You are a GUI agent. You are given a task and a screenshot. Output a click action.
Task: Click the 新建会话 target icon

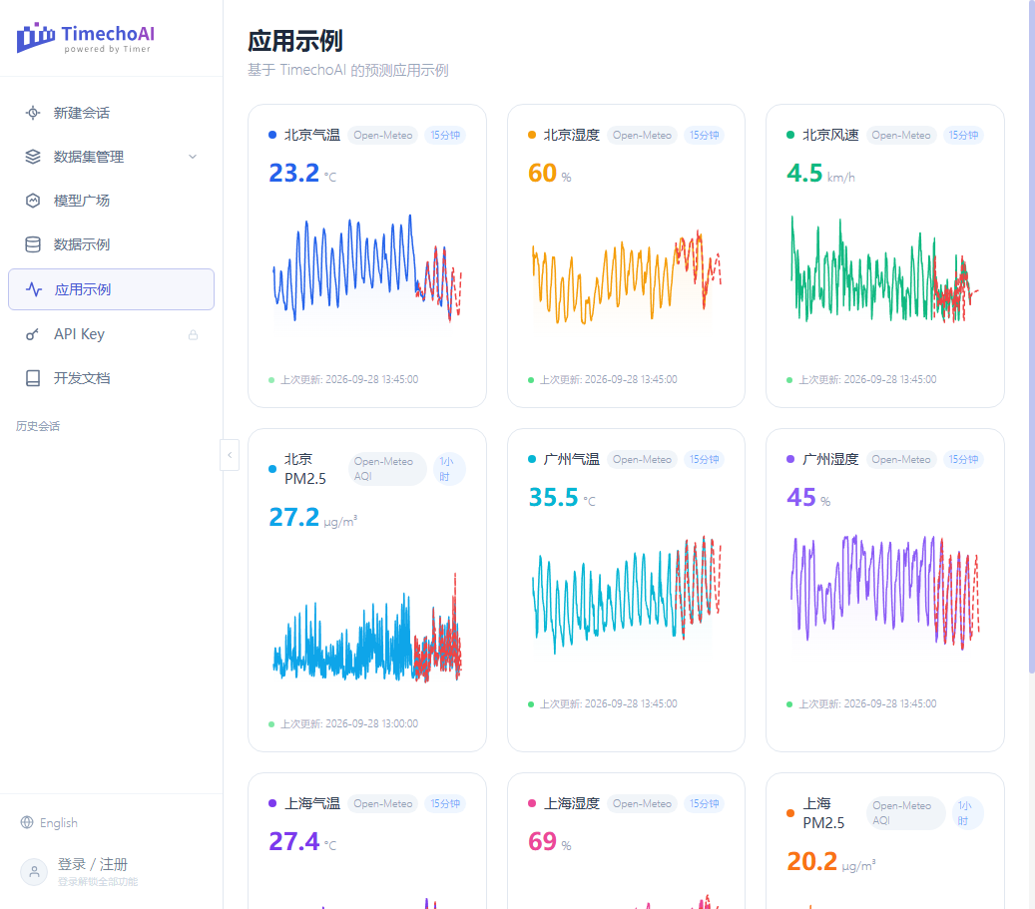tap(33, 113)
